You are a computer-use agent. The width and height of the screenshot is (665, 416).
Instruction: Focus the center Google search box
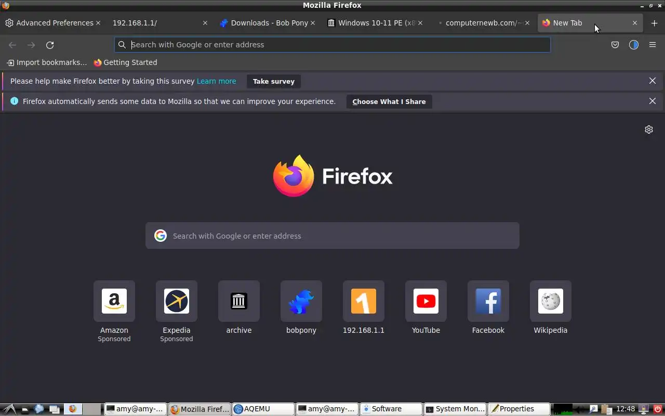(x=332, y=236)
